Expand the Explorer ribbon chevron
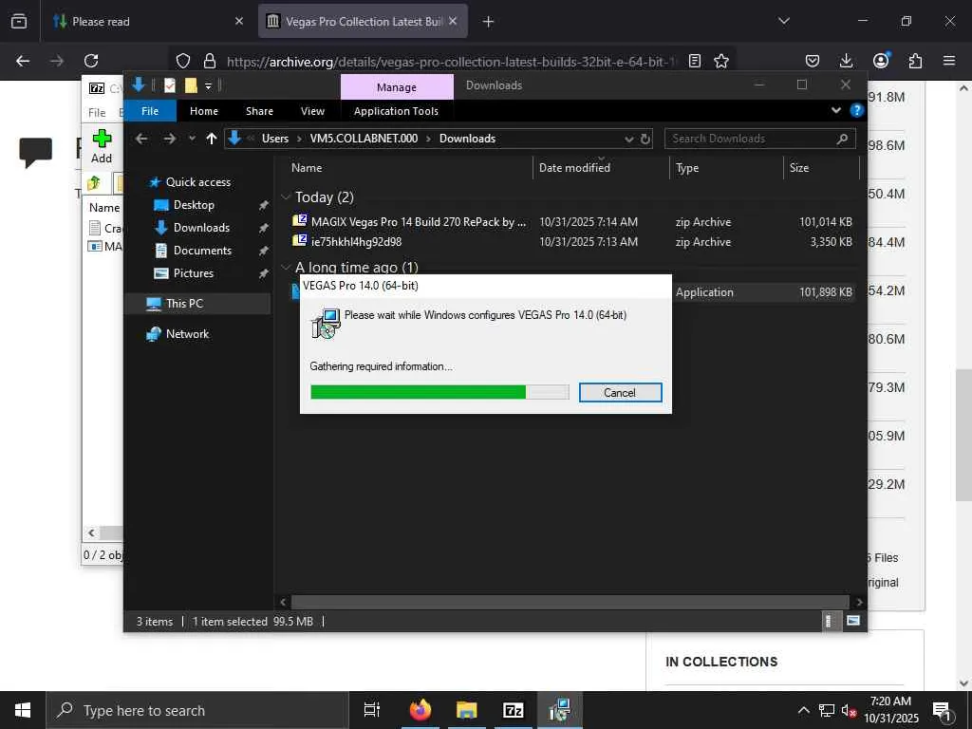 [x=835, y=110]
